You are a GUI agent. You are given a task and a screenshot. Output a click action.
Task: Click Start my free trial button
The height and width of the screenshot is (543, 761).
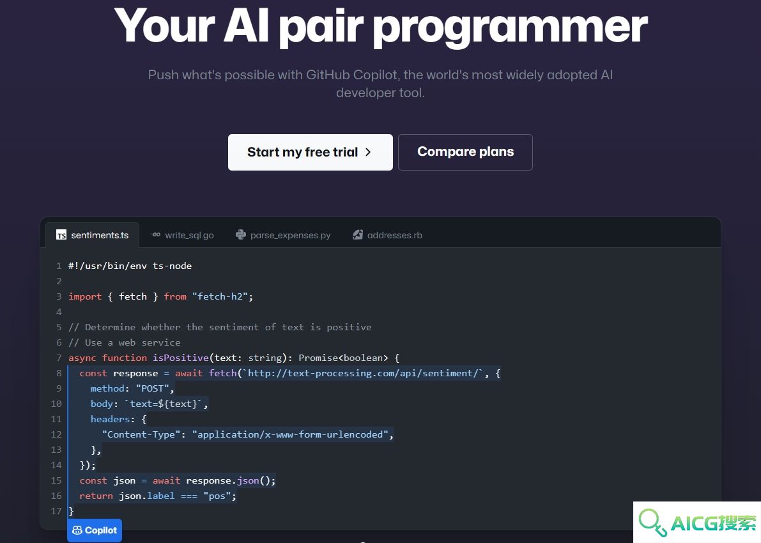(310, 153)
